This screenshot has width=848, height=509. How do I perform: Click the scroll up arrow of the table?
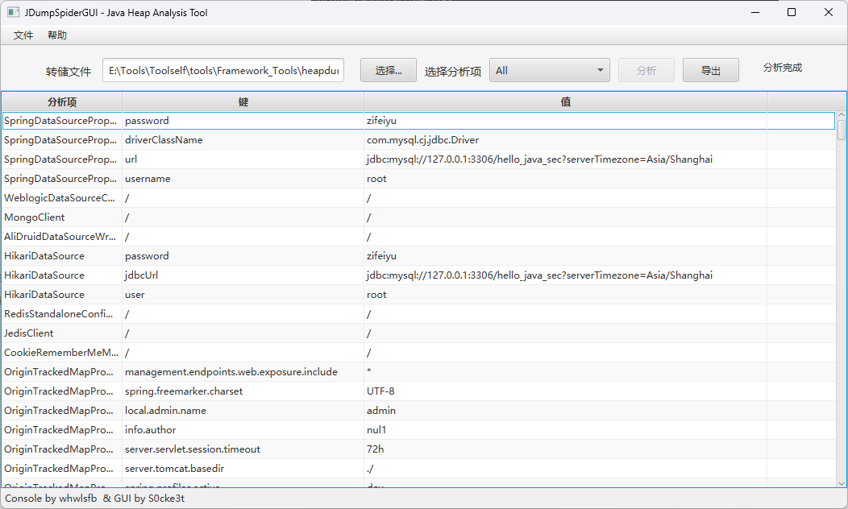point(841,115)
